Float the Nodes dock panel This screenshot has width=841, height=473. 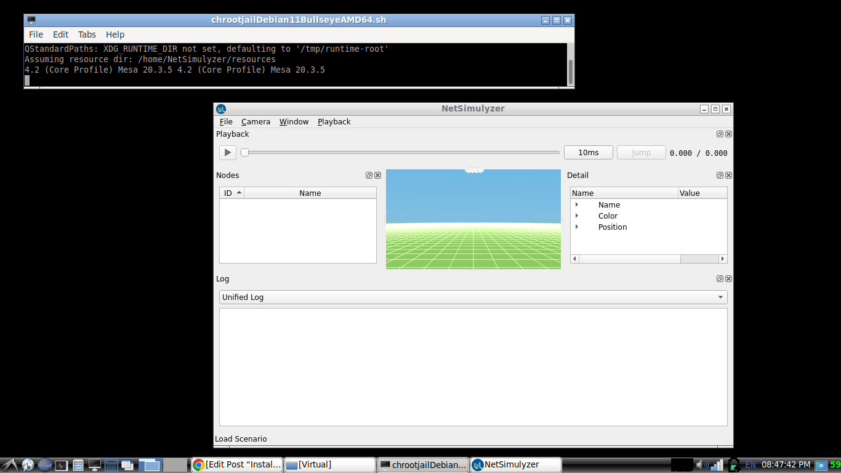tap(369, 175)
